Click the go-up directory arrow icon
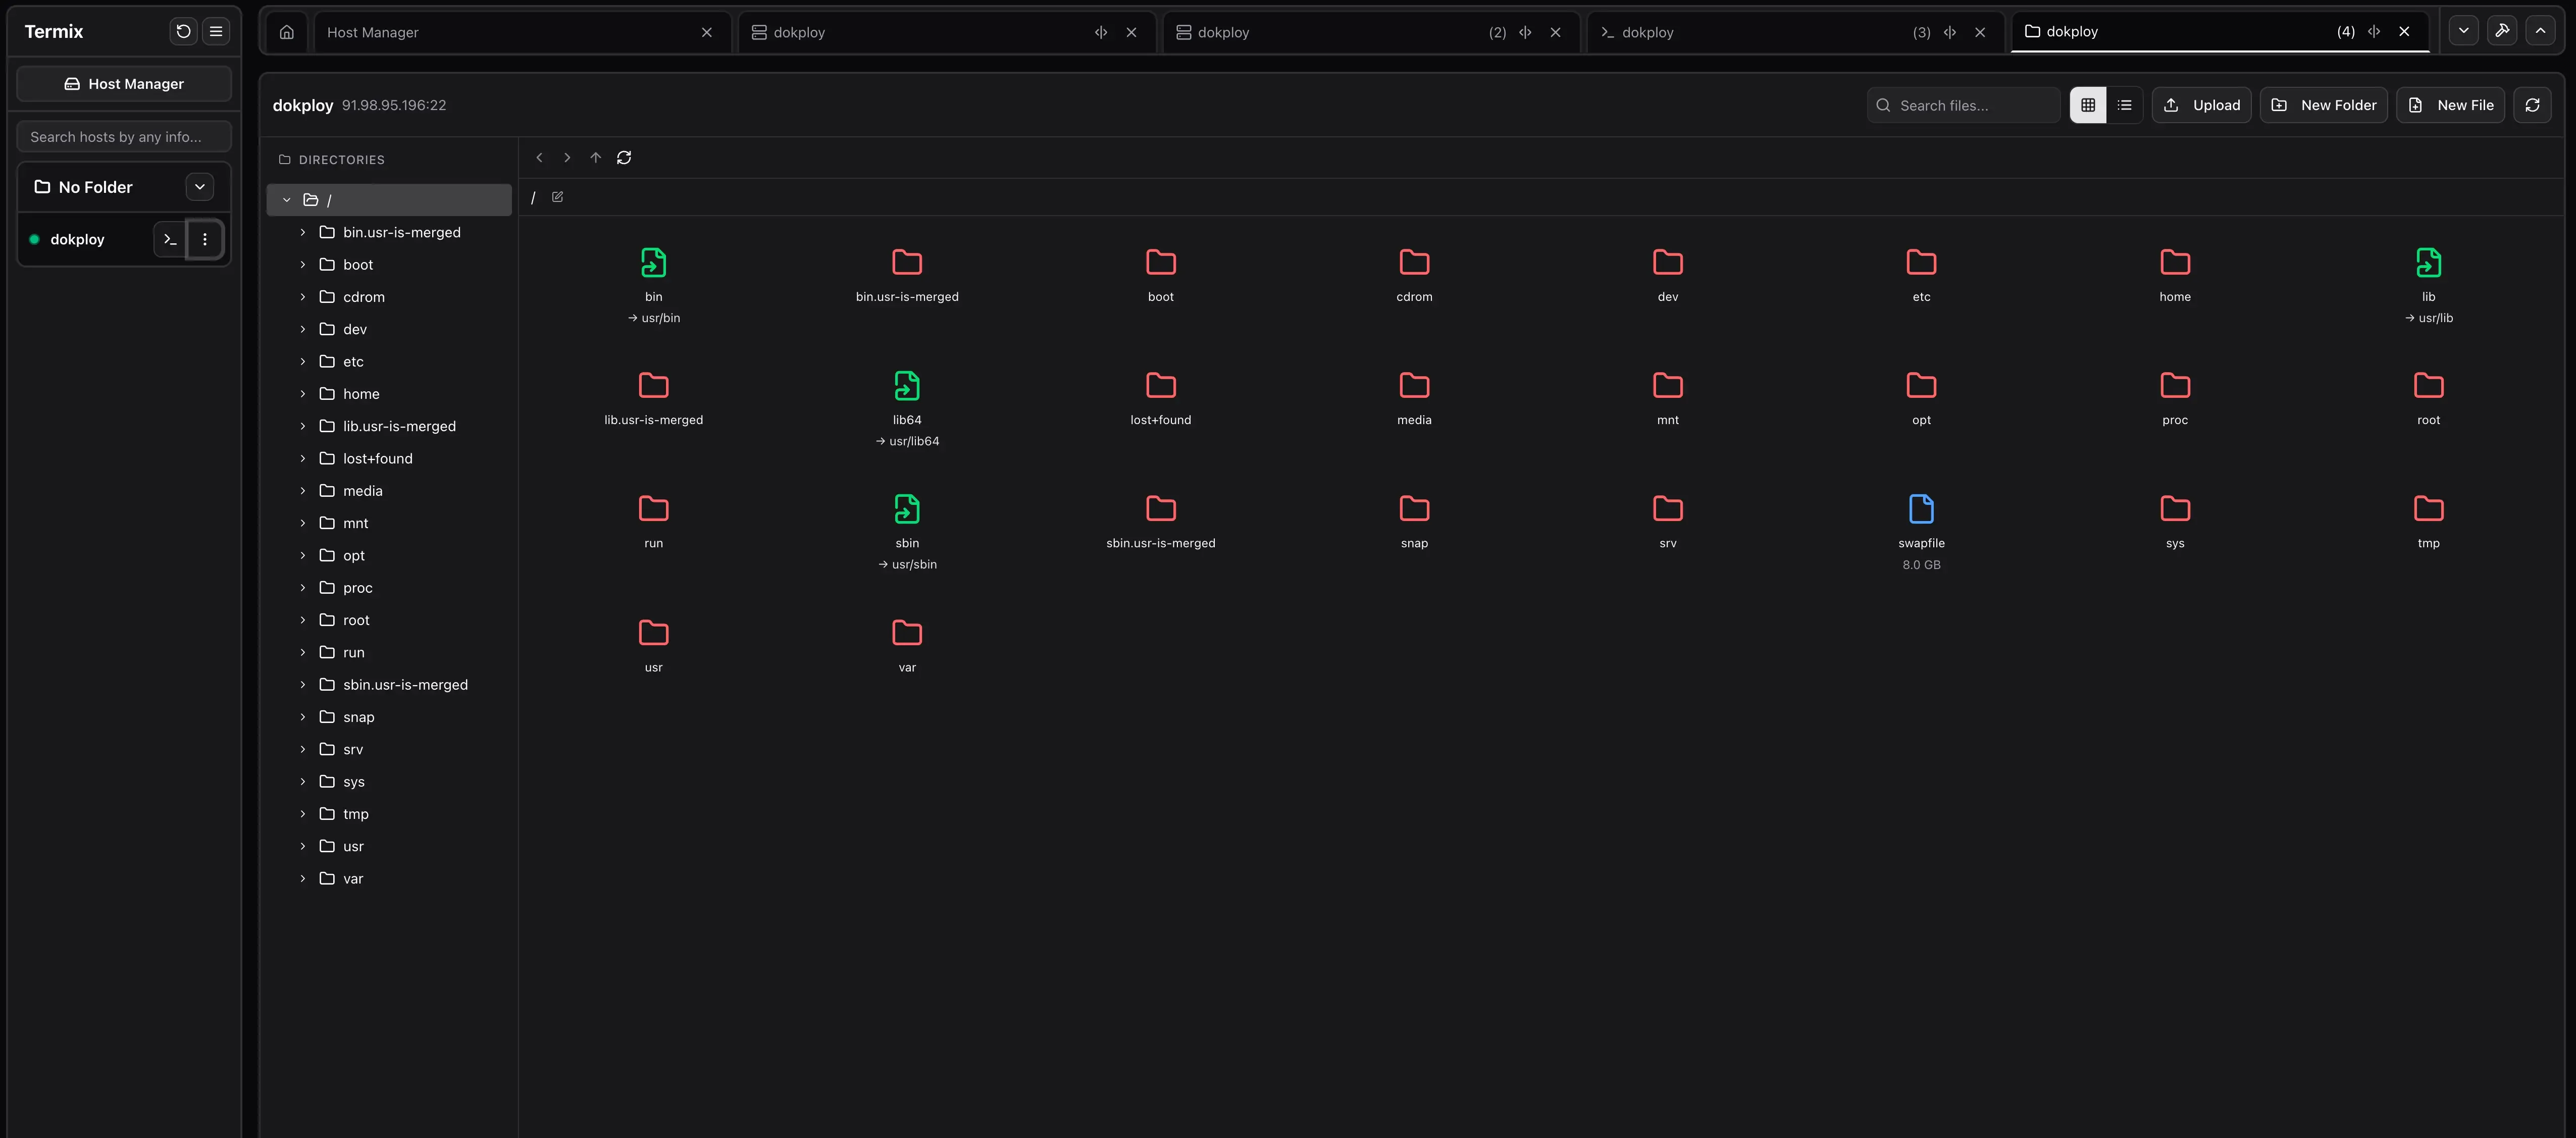Viewport: 2576px width, 1138px height. (x=596, y=158)
